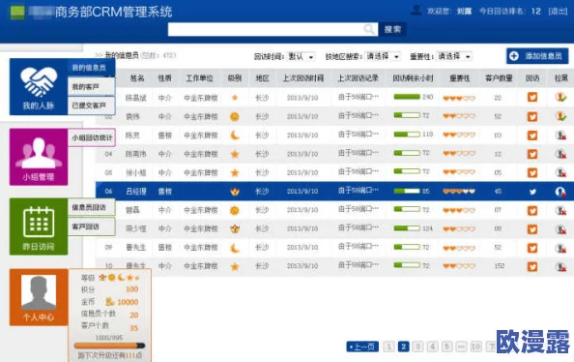The image size is (574, 362).
Task: Toggle 拉黑 blacklist status in the 124-hour row
Action: tap(560, 228)
